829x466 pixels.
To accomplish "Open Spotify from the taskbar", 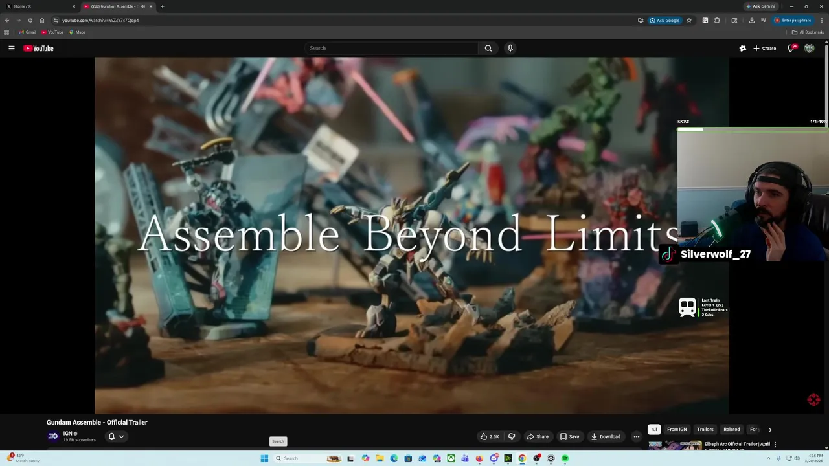I will tap(565, 458).
